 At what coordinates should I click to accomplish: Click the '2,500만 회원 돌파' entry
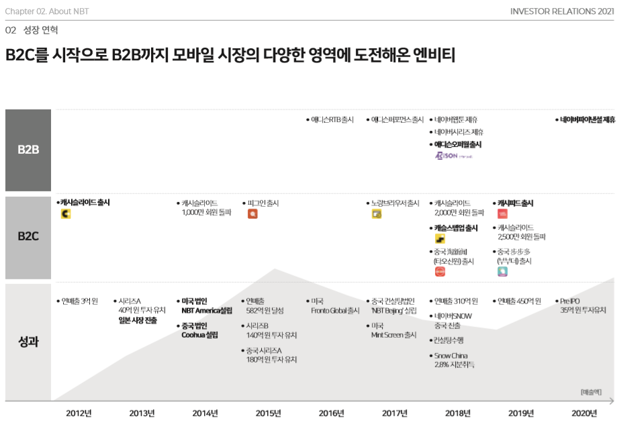click(522, 237)
